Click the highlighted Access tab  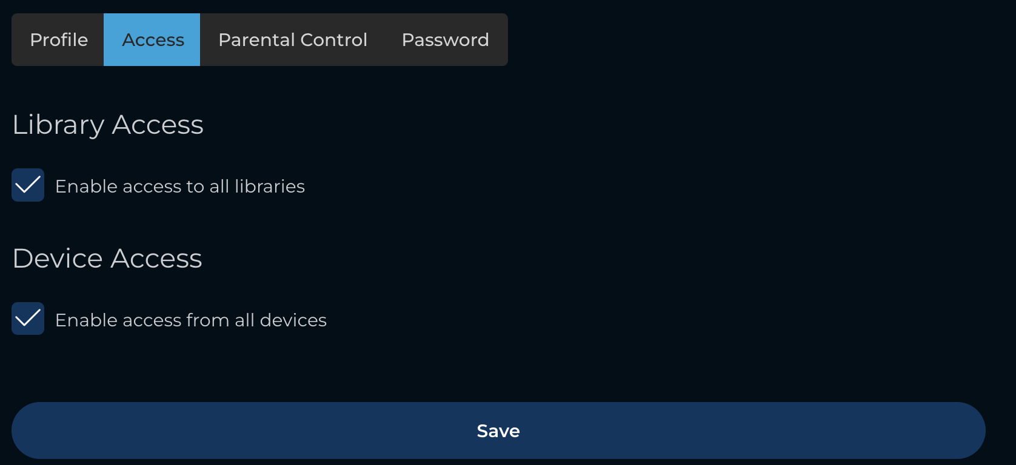(152, 39)
